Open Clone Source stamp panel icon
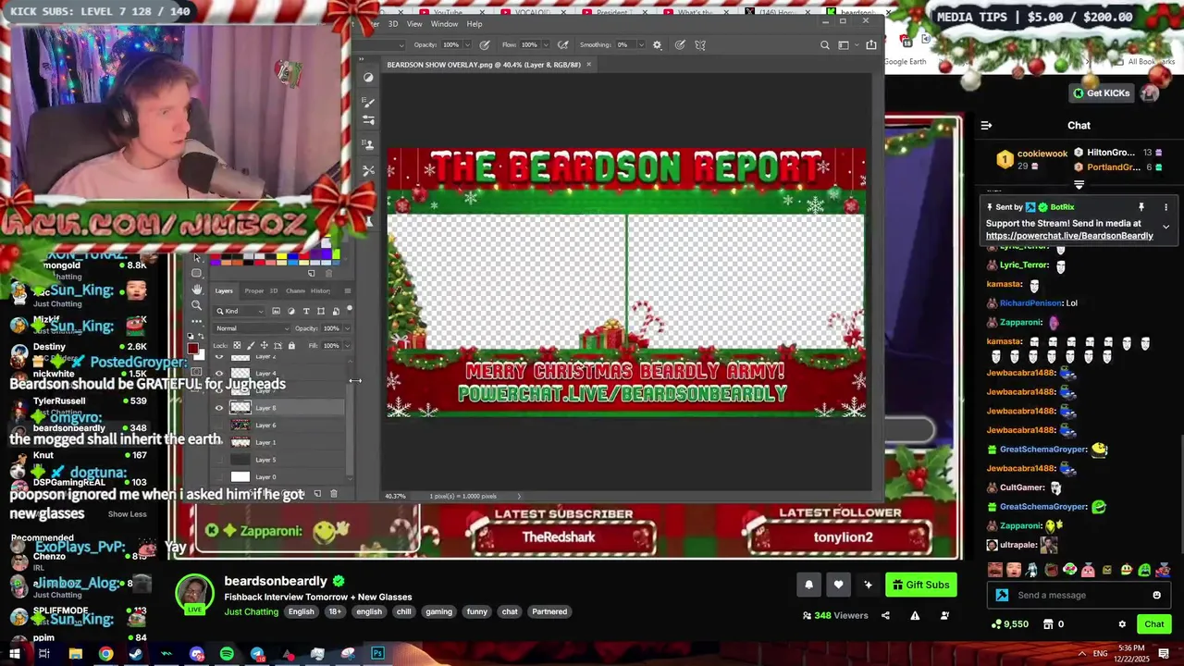Image resolution: width=1184 pixels, height=666 pixels. click(368, 144)
